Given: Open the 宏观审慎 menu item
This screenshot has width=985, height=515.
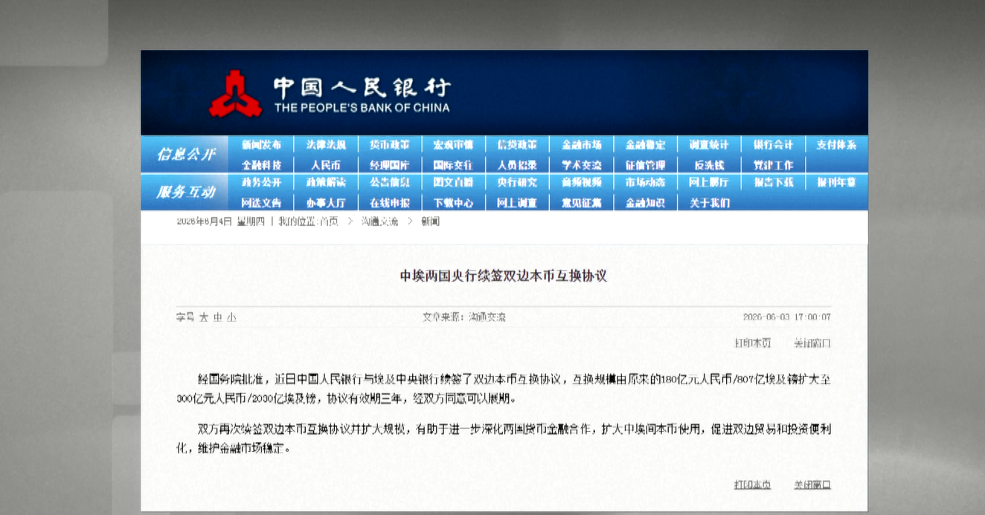Looking at the screenshot, I should pyautogui.click(x=453, y=145).
